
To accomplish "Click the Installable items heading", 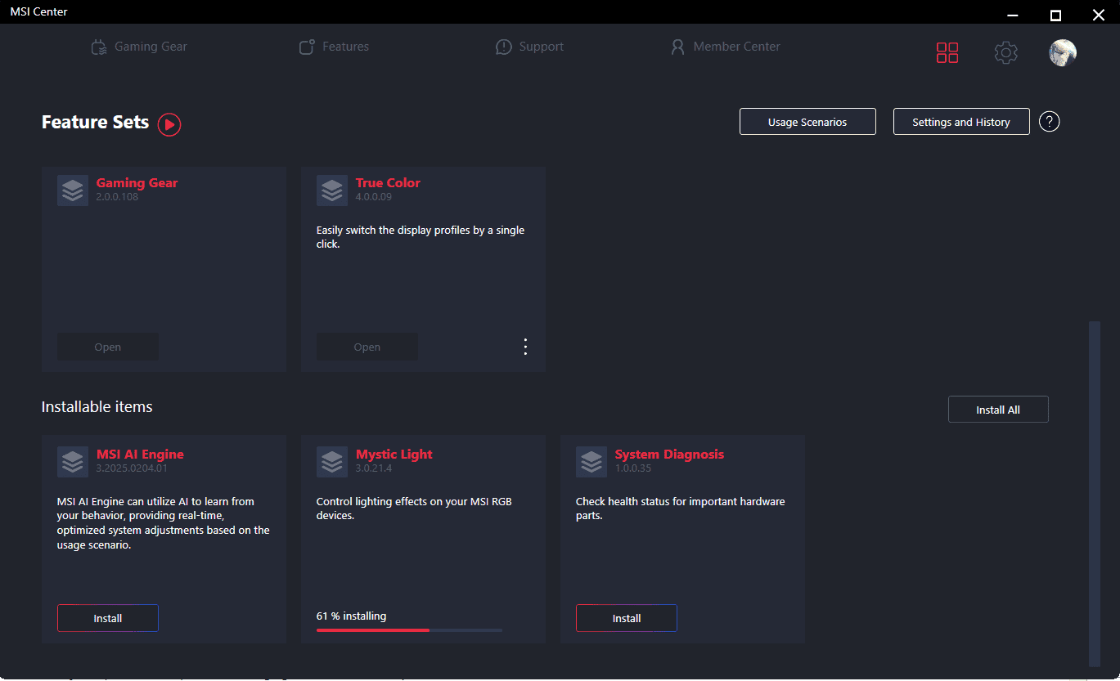I will pyautogui.click(x=97, y=406).
